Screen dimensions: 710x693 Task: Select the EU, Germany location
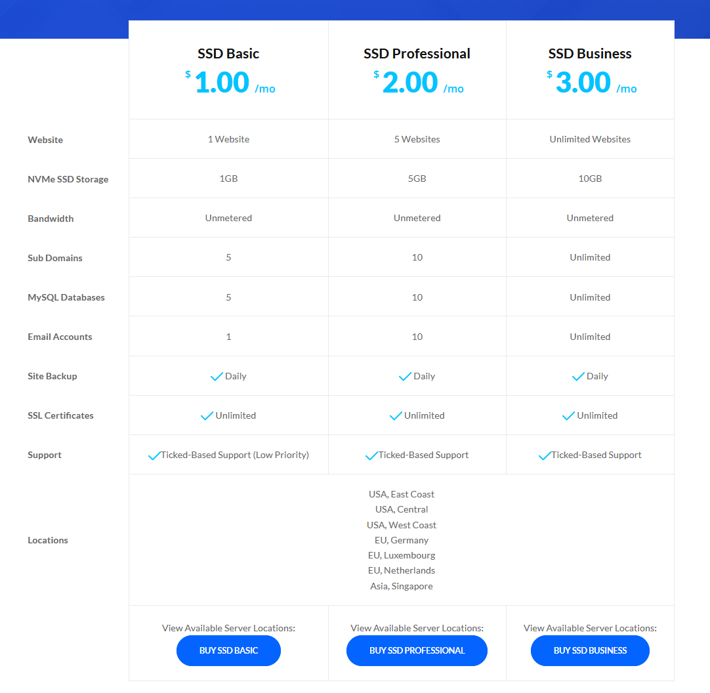tap(402, 540)
